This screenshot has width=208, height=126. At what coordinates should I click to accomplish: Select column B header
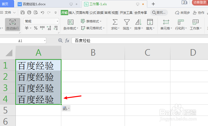[93, 53]
